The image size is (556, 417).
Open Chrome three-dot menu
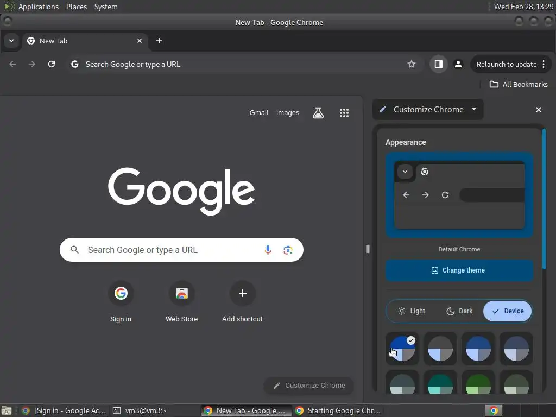(544, 64)
